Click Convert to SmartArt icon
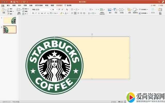 [102, 10]
